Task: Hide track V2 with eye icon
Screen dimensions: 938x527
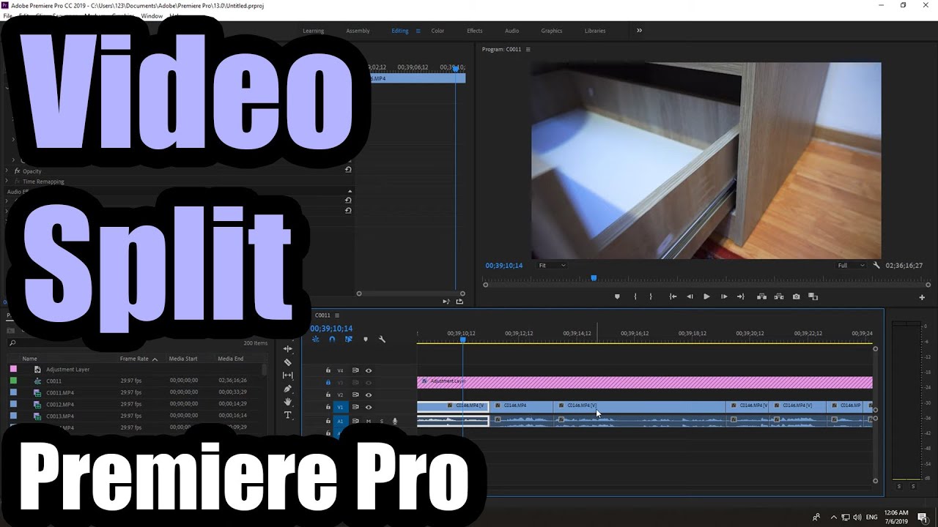Action: tap(369, 395)
